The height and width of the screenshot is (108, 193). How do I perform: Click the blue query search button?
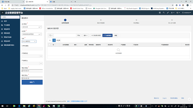click(32, 82)
